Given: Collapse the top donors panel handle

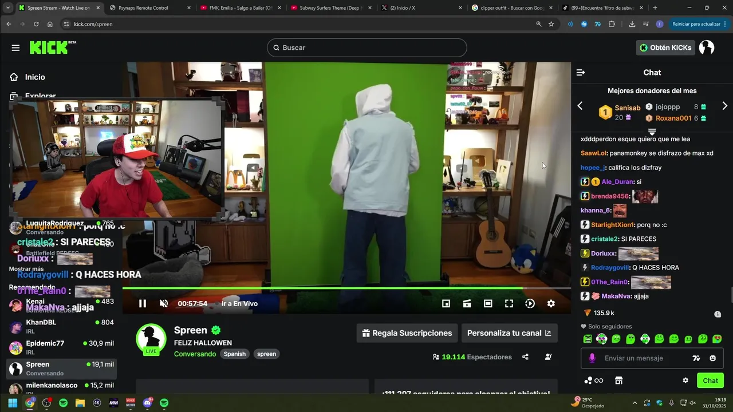Looking at the screenshot, I should tap(652, 132).
